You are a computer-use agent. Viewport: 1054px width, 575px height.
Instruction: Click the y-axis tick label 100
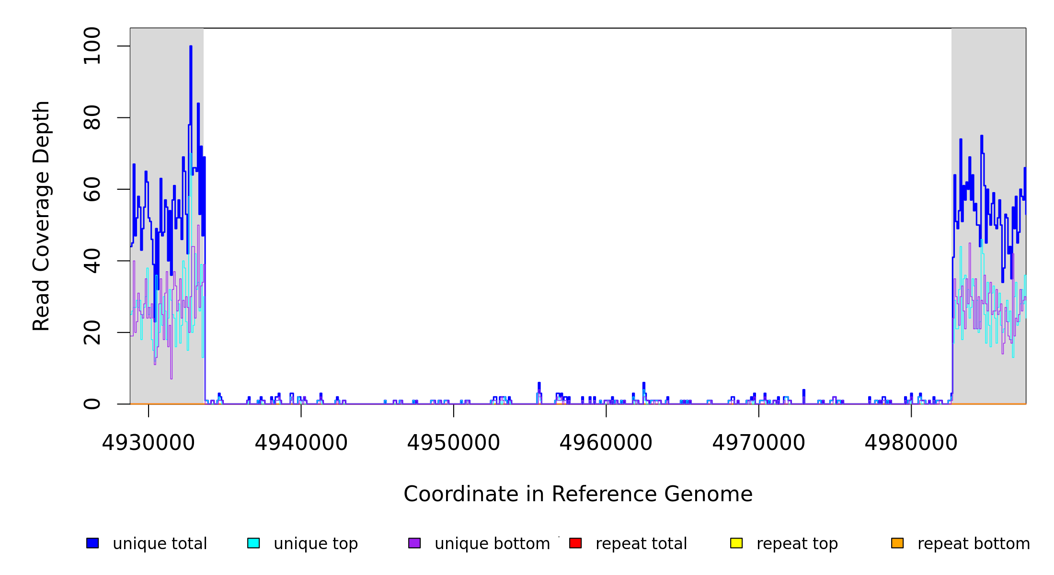tap(92, 46)
